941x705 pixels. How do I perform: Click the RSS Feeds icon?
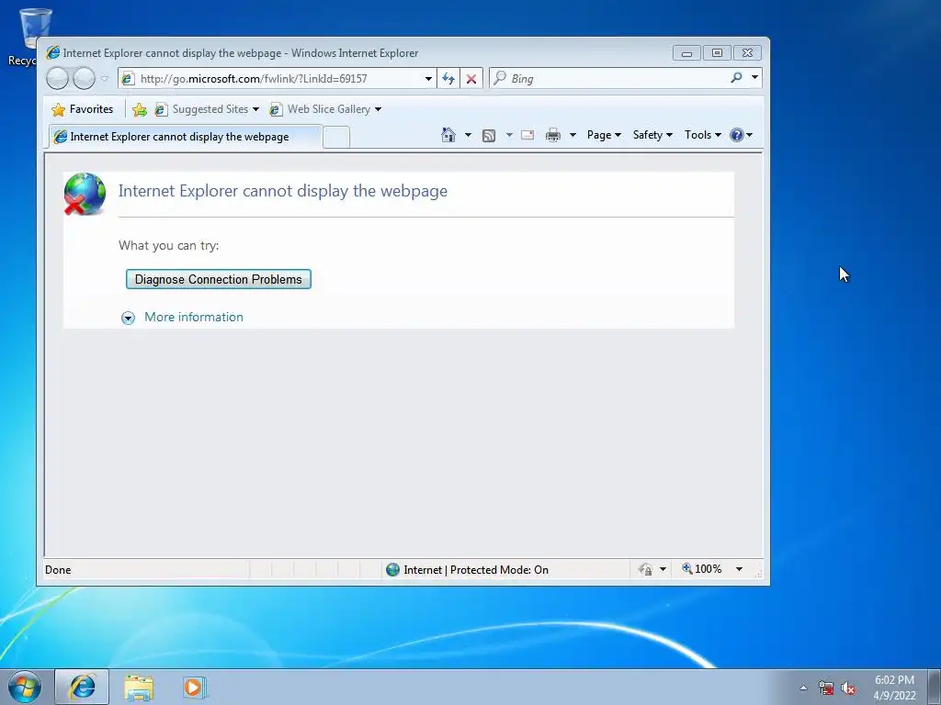click(489, 136)
